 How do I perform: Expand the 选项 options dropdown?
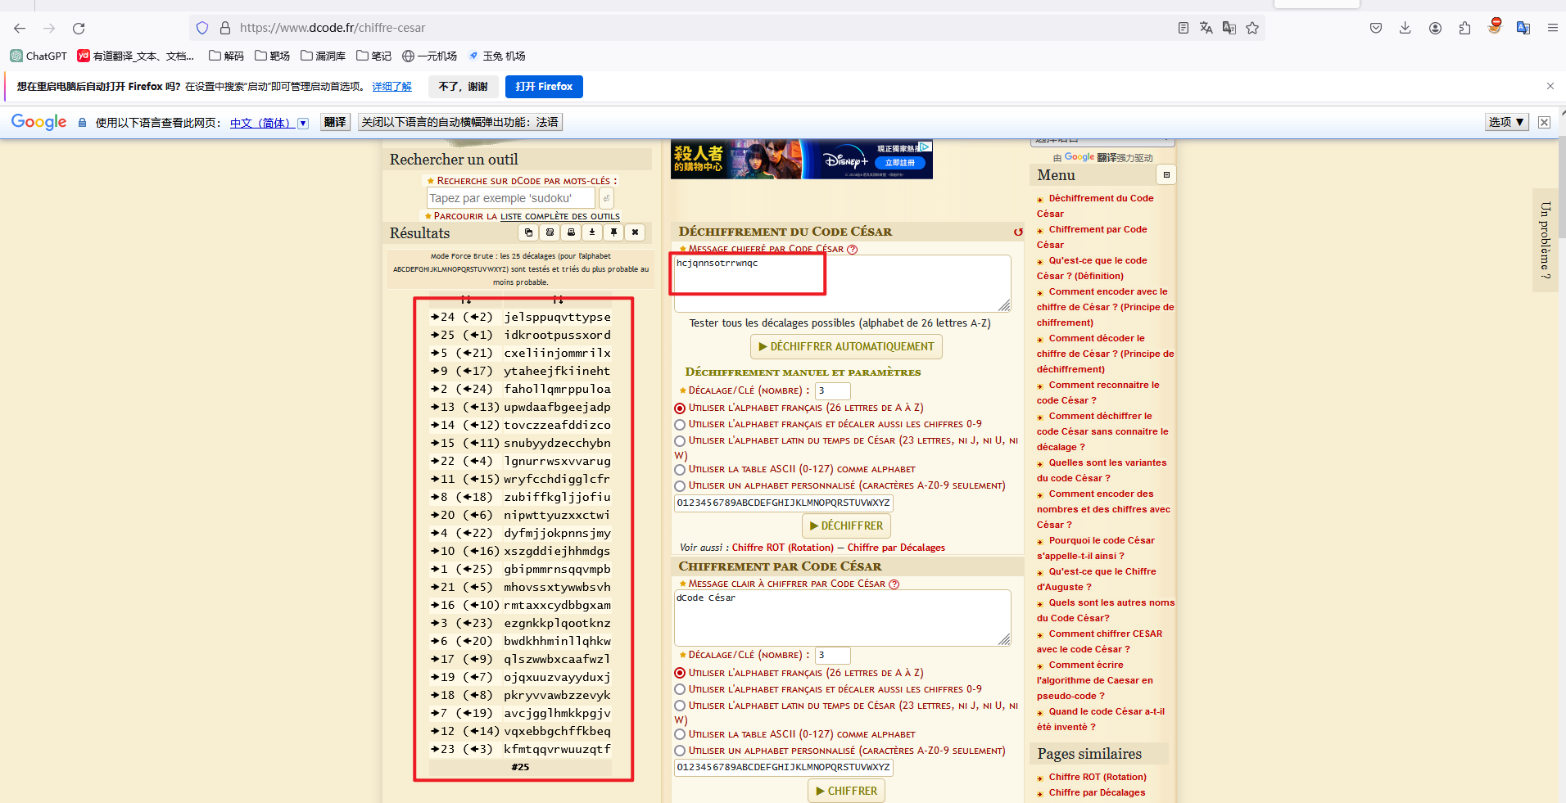(x=1506, y=122)
